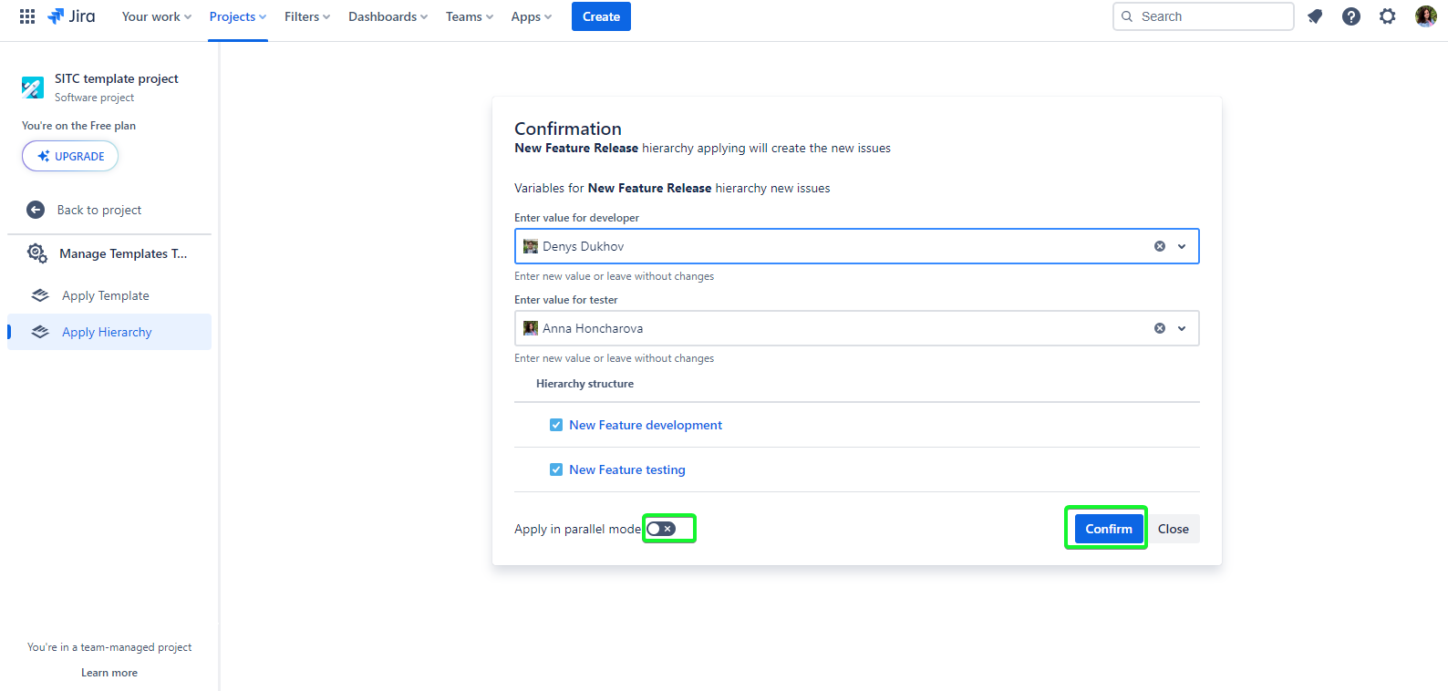Select Apply Template in sidebar
Image resolution: width=1448 pixels, height=691 pixels.
pyautogui.click(x=105, y=295)
